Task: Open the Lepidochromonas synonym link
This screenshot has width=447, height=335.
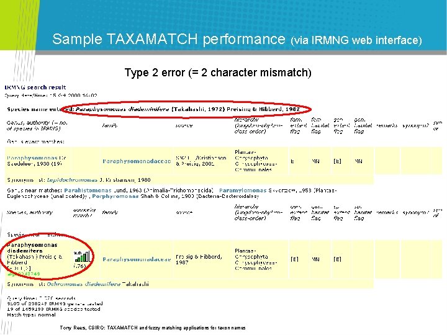Action: click(73, 180)
